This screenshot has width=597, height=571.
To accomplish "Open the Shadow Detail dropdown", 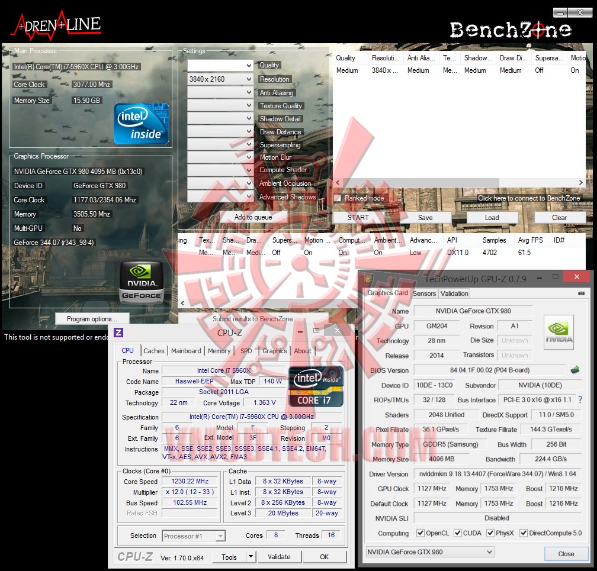I will coord(220,118).
